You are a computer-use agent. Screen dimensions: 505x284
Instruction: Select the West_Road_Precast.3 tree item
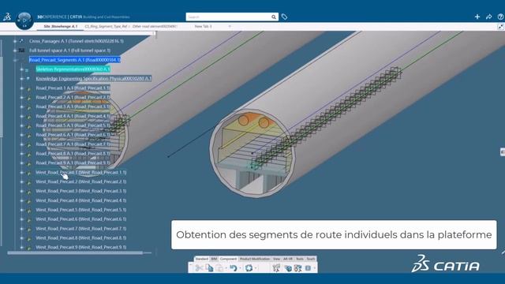click(80, 191)
